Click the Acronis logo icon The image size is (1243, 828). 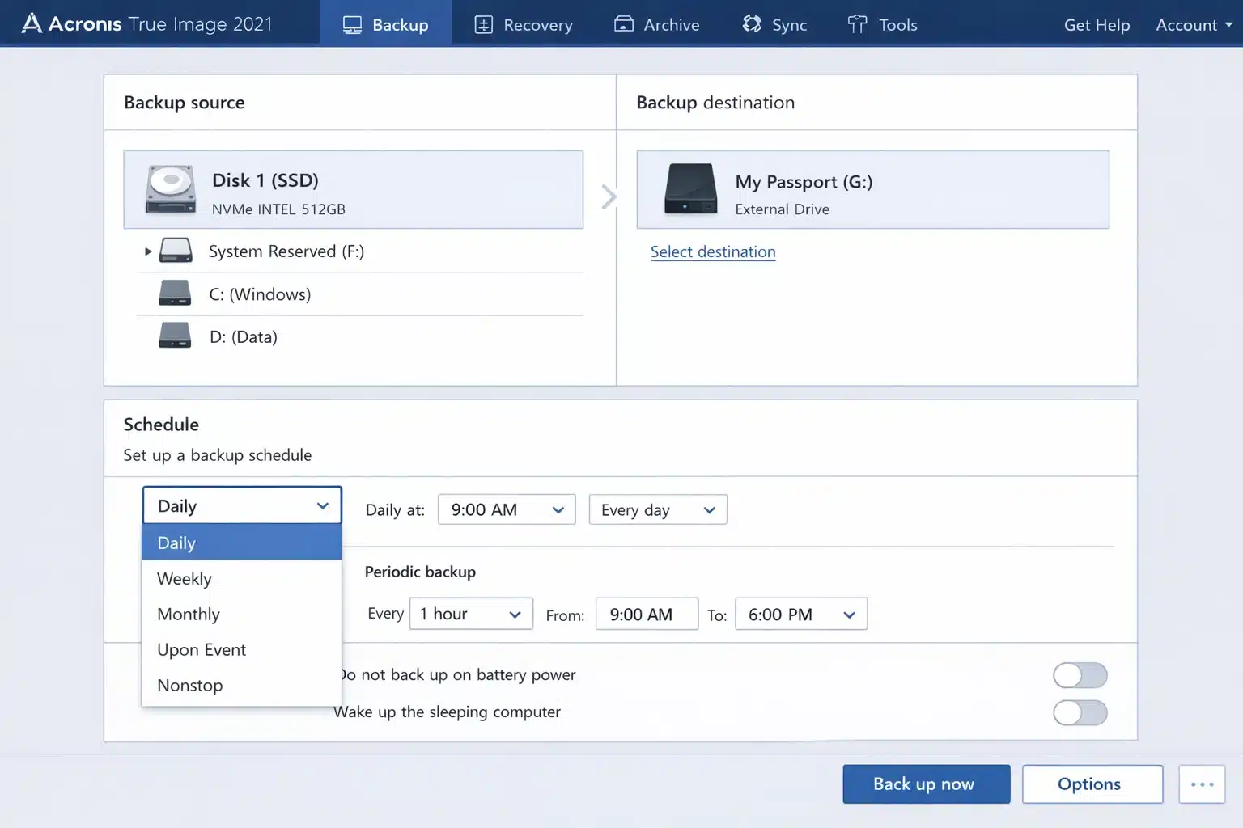pos(31,23)
